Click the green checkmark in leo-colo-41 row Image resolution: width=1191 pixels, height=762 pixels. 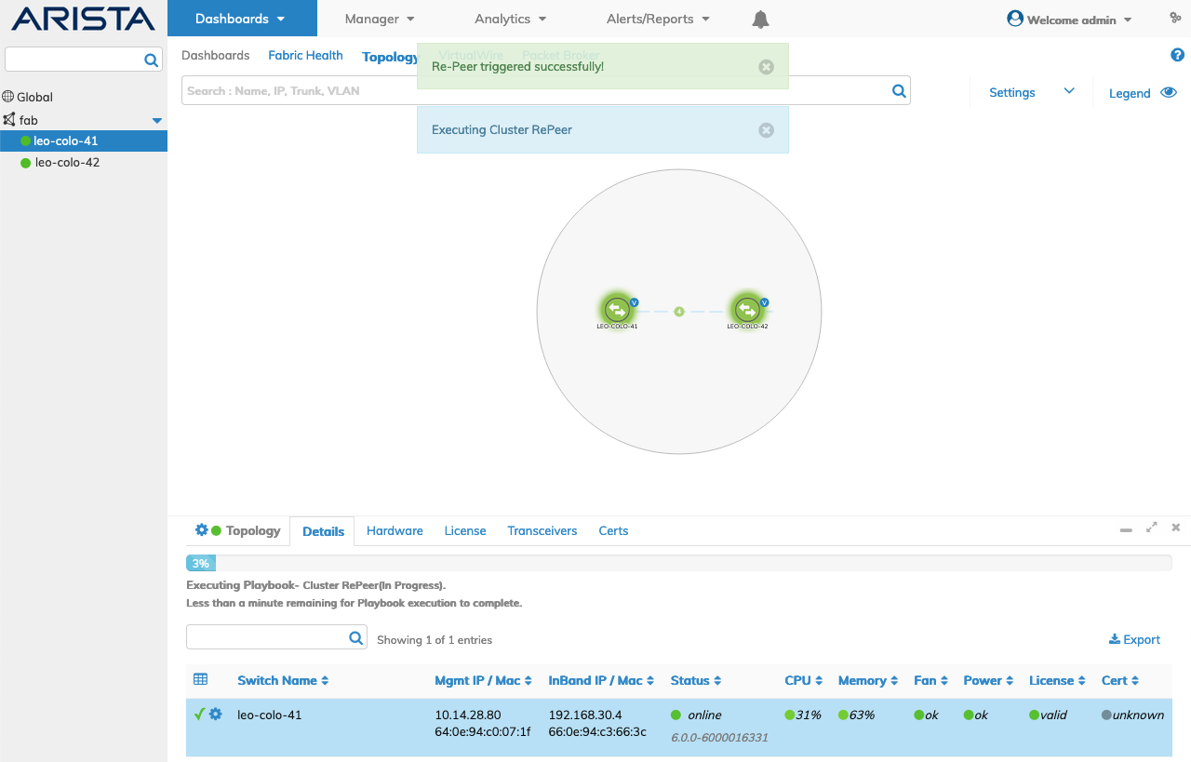(199, 714)
